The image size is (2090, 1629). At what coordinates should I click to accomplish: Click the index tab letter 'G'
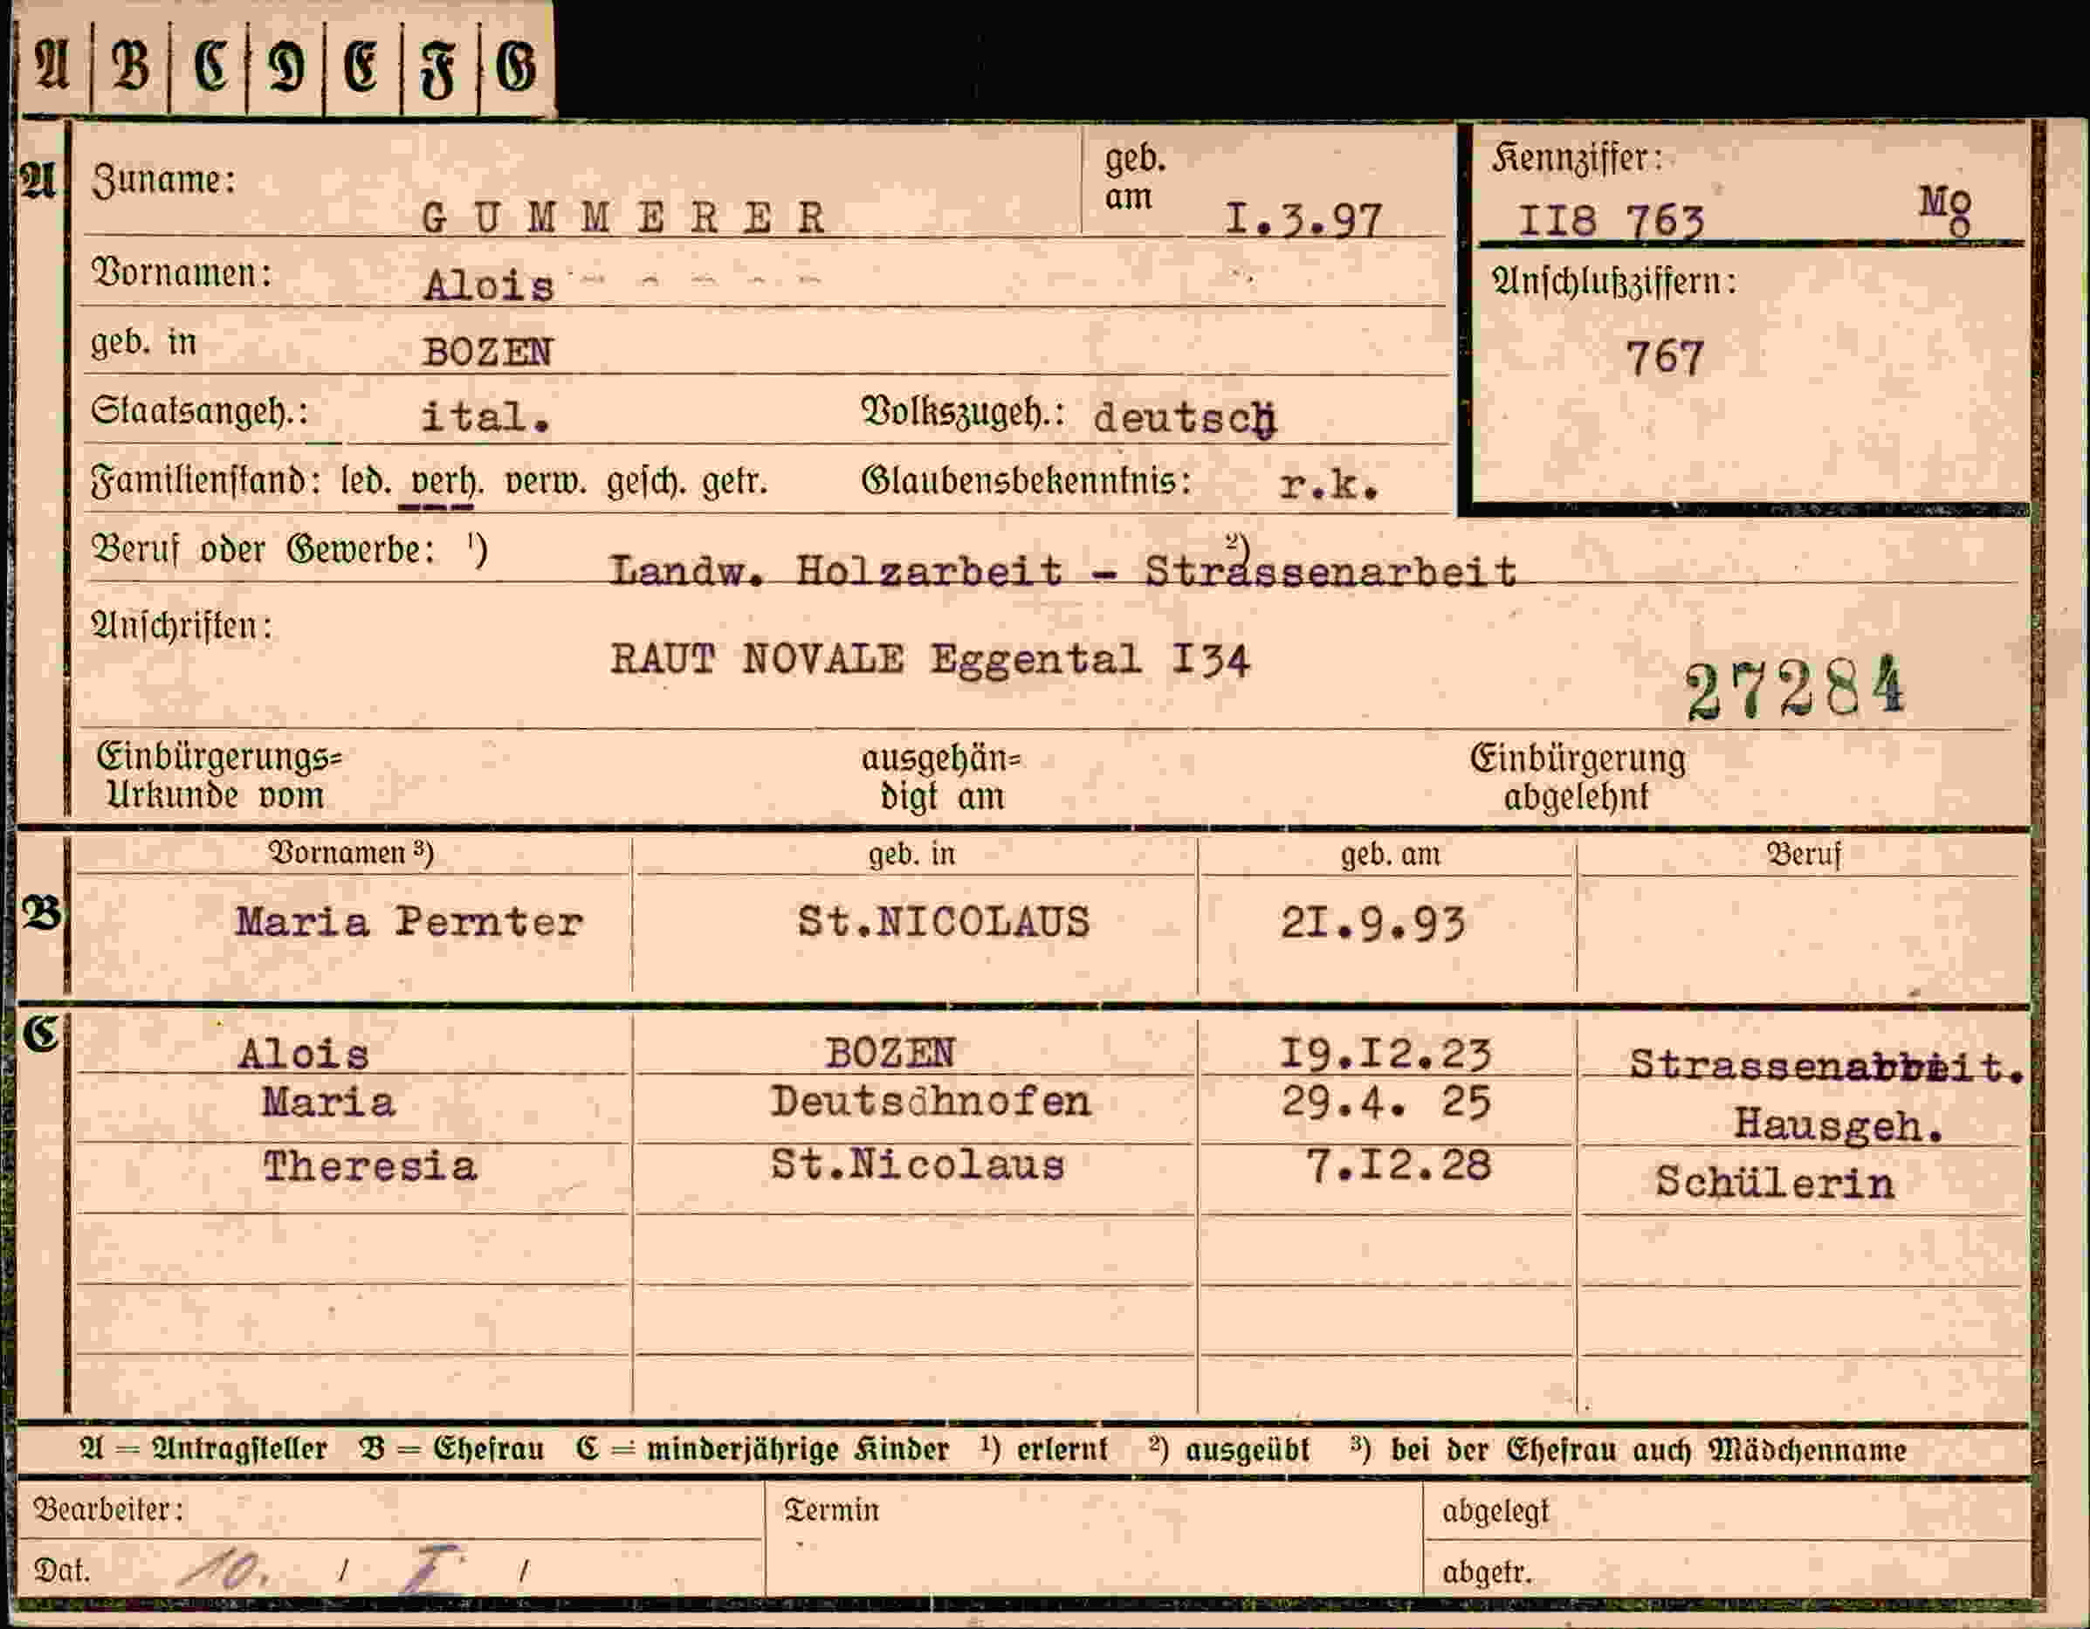(517, 67)
